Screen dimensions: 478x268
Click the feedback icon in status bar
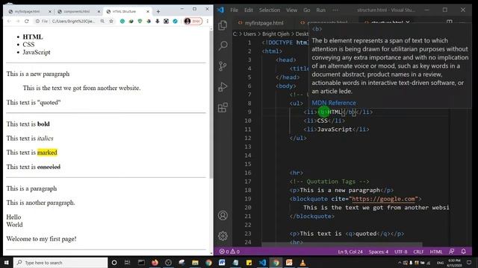[451, 252]
